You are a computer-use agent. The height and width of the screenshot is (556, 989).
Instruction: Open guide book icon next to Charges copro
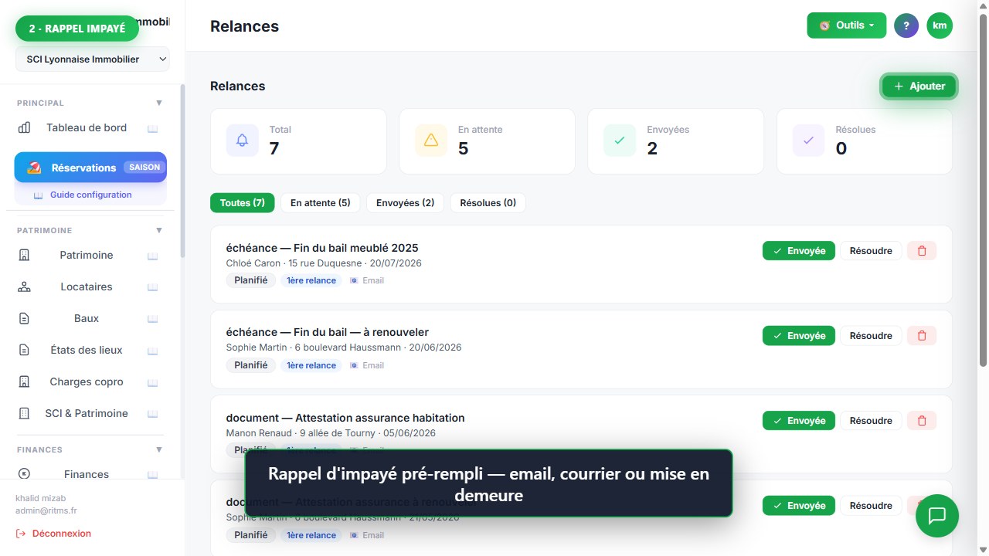(153, 382)
